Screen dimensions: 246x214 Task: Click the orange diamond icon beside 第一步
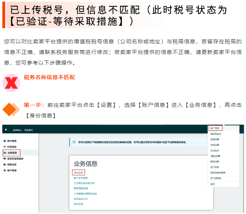click(11, 109)
